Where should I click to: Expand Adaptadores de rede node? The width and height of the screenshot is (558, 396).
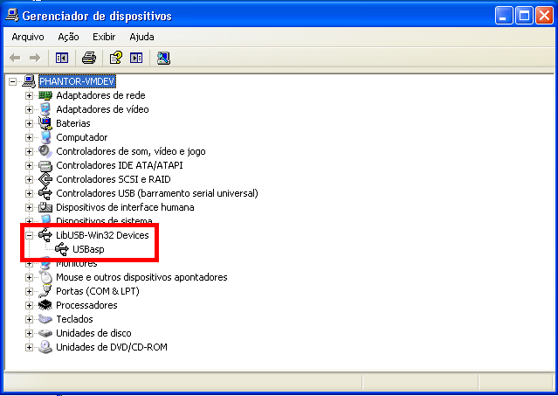tap(29, 95)
